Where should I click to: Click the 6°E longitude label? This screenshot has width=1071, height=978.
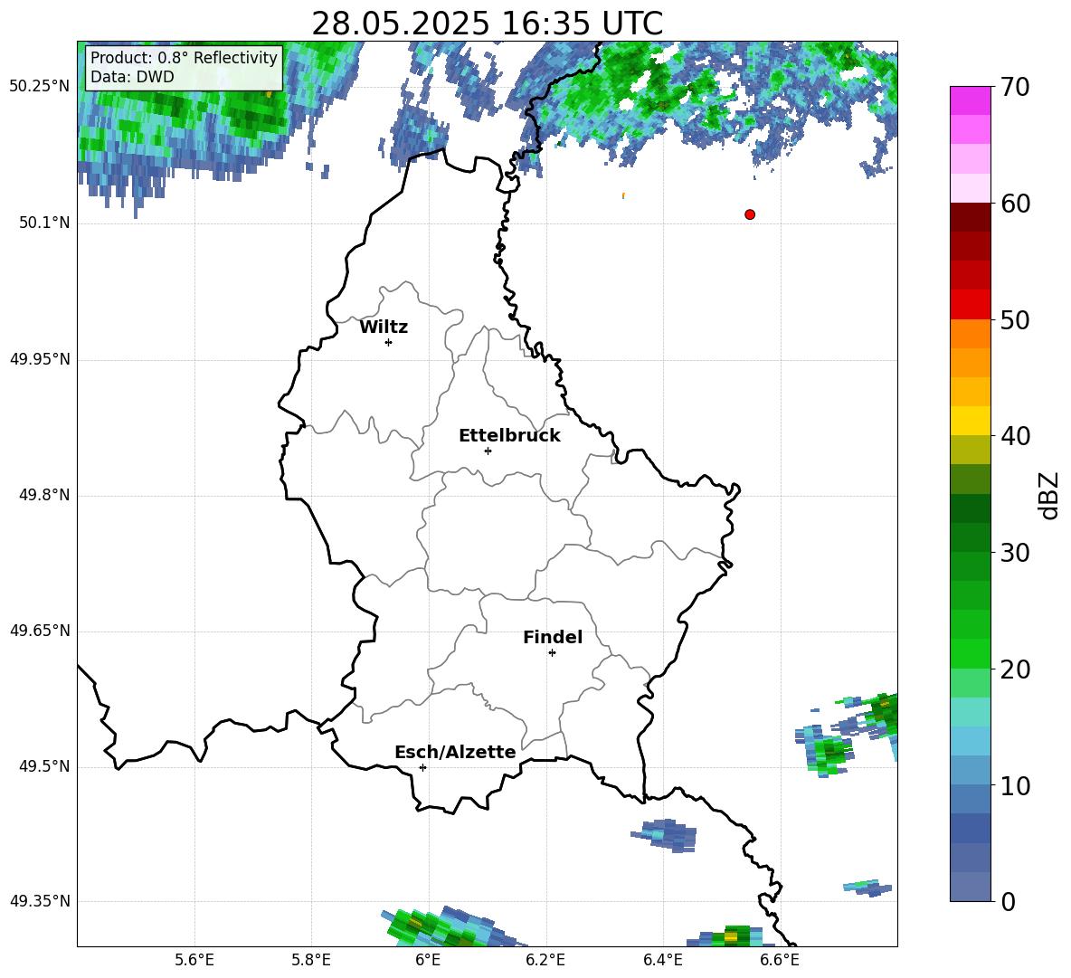428,960
